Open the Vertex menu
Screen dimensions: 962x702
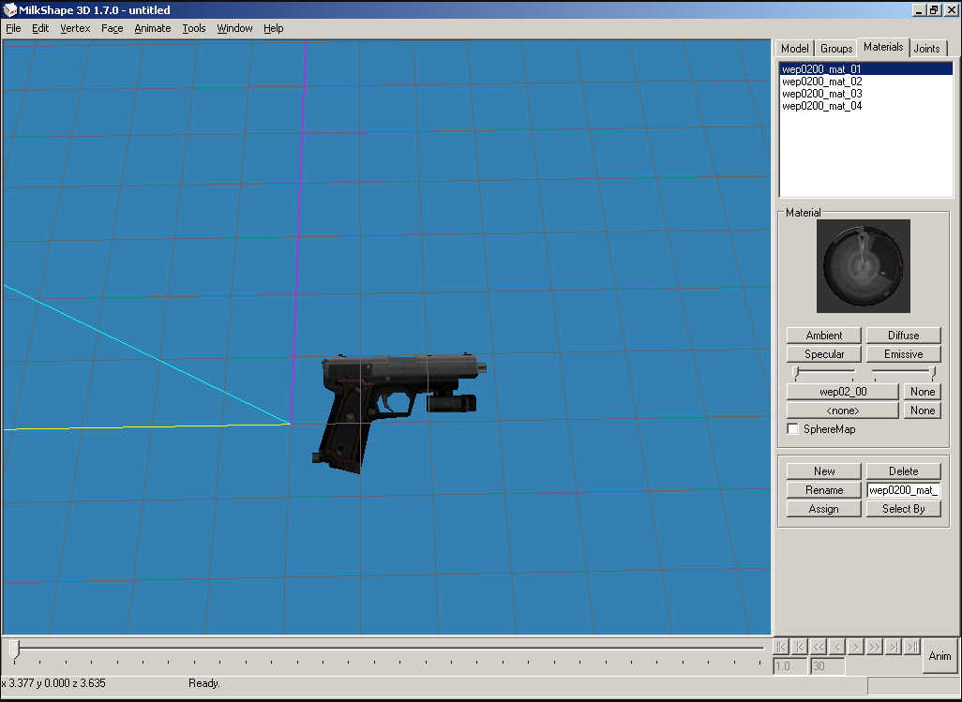pyautogui.click(x=75, y=28)
